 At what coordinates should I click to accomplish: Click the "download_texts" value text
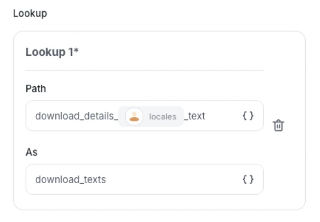[x=71, y=179]
